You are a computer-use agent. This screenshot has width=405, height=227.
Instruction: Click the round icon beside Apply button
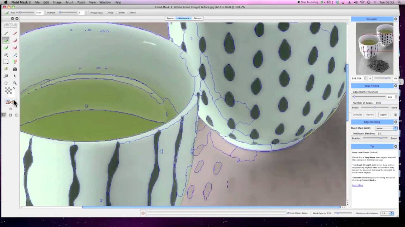(396, 115)
